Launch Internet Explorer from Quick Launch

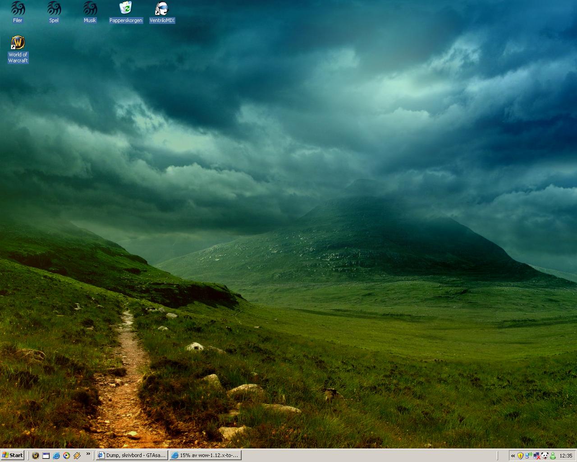point(56,456)
